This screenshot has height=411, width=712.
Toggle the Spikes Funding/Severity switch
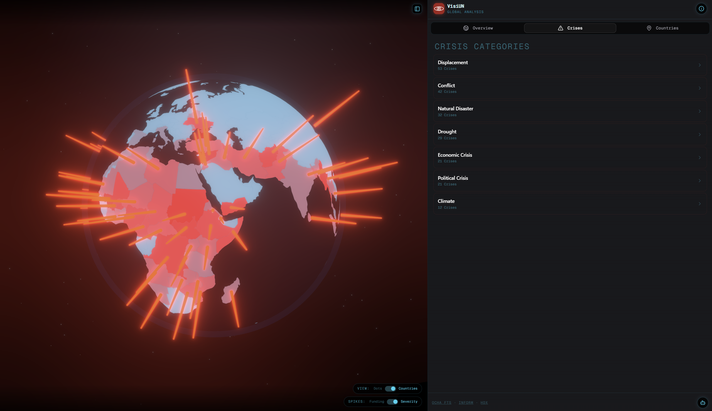[392, 402]
